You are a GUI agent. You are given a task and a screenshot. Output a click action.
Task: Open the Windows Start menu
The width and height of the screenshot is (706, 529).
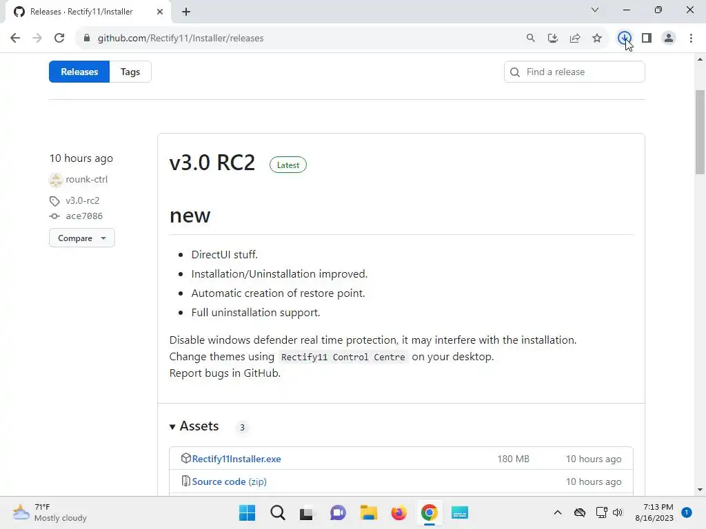point(248,512)
